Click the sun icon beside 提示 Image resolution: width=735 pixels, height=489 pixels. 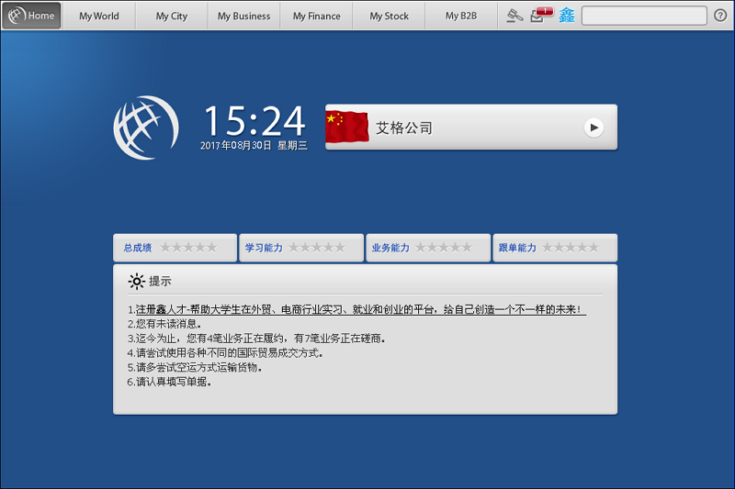tap(137, 282)
